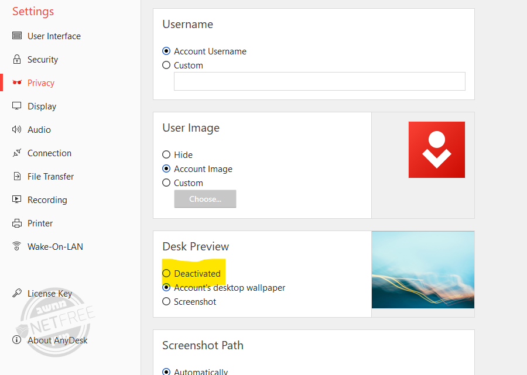Choose Hide under User Image
The width and height of the screenshot is (527, 375).
166,155
